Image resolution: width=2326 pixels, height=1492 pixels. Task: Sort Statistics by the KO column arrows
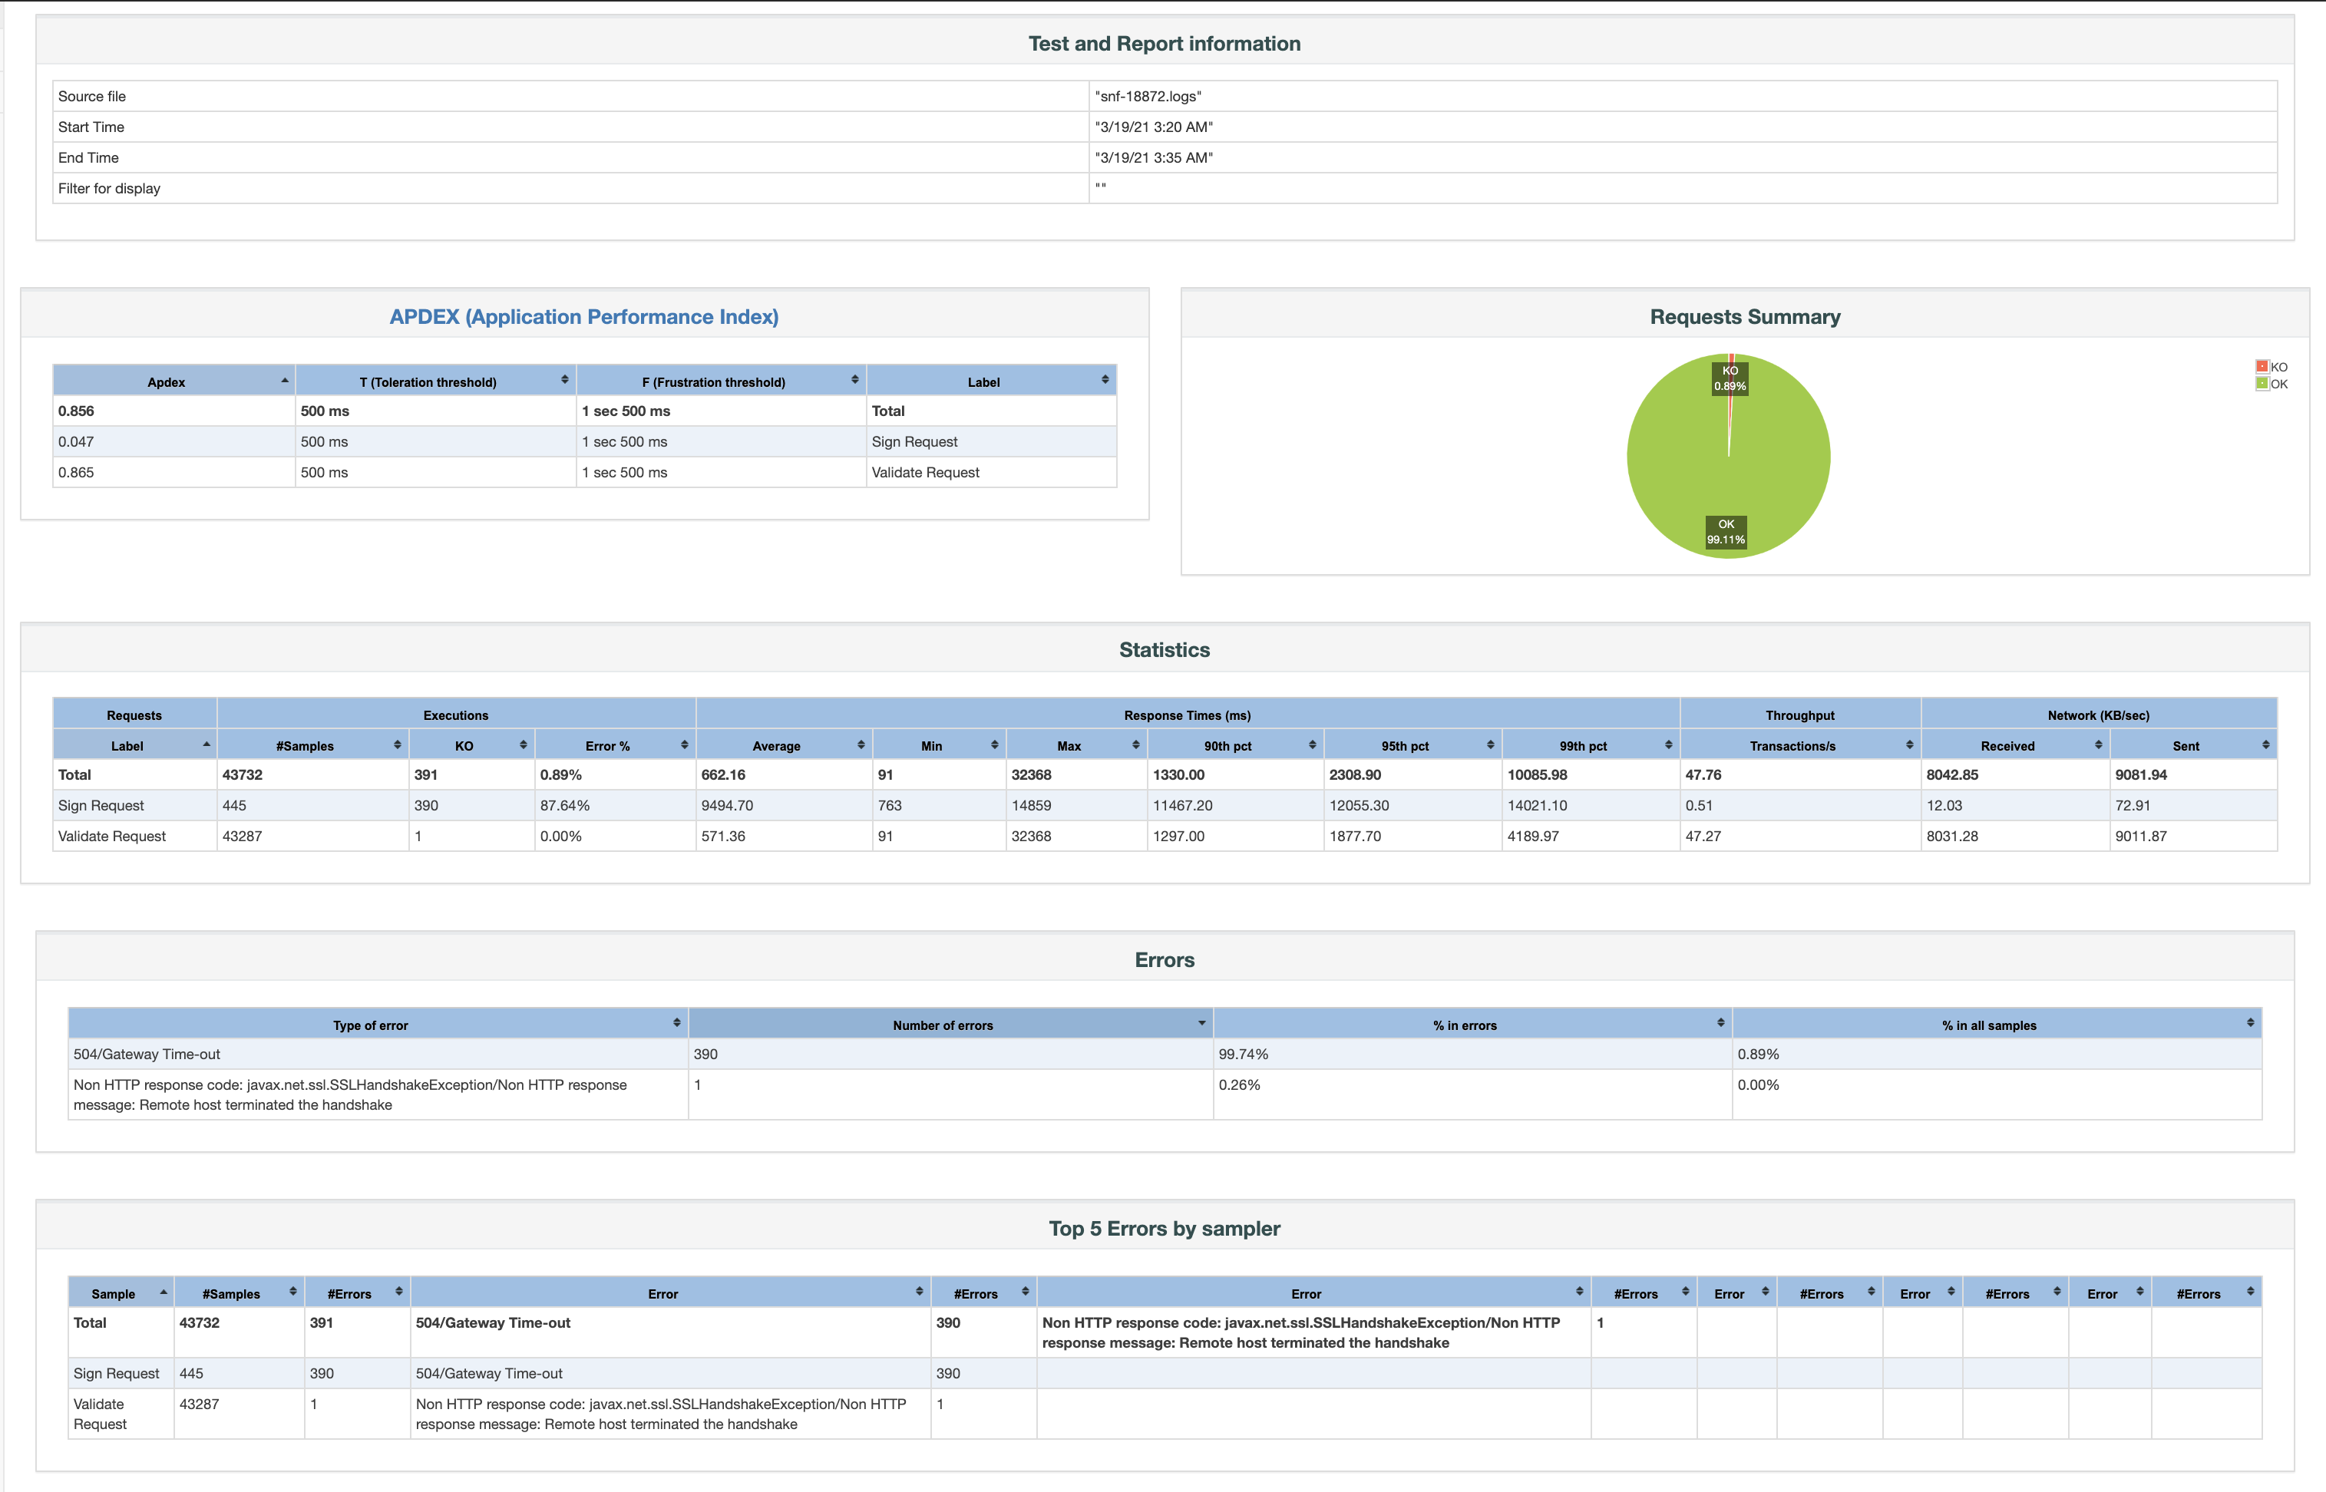[523, 745]
